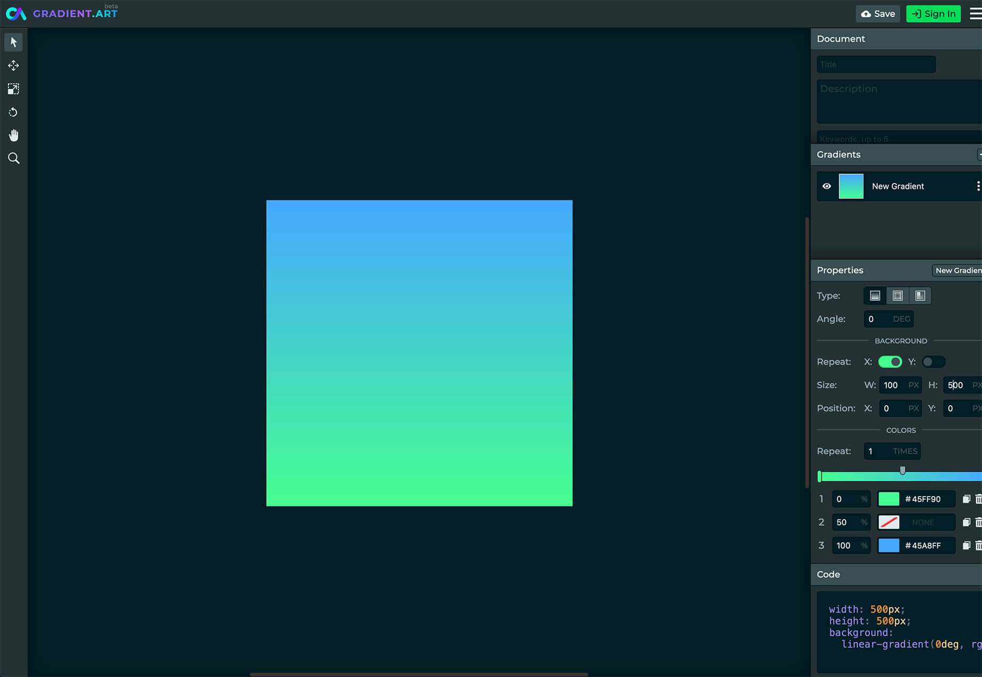This screenshot has height=677, width=982.
Task: Delete color stop 1 (#45FF90)
Action: [978, 499]
